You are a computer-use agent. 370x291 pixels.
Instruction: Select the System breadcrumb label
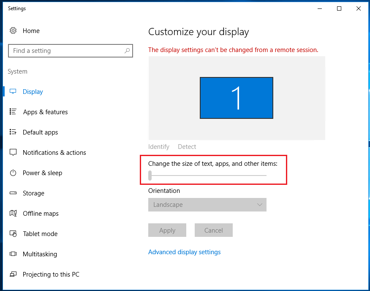(17, 71)
